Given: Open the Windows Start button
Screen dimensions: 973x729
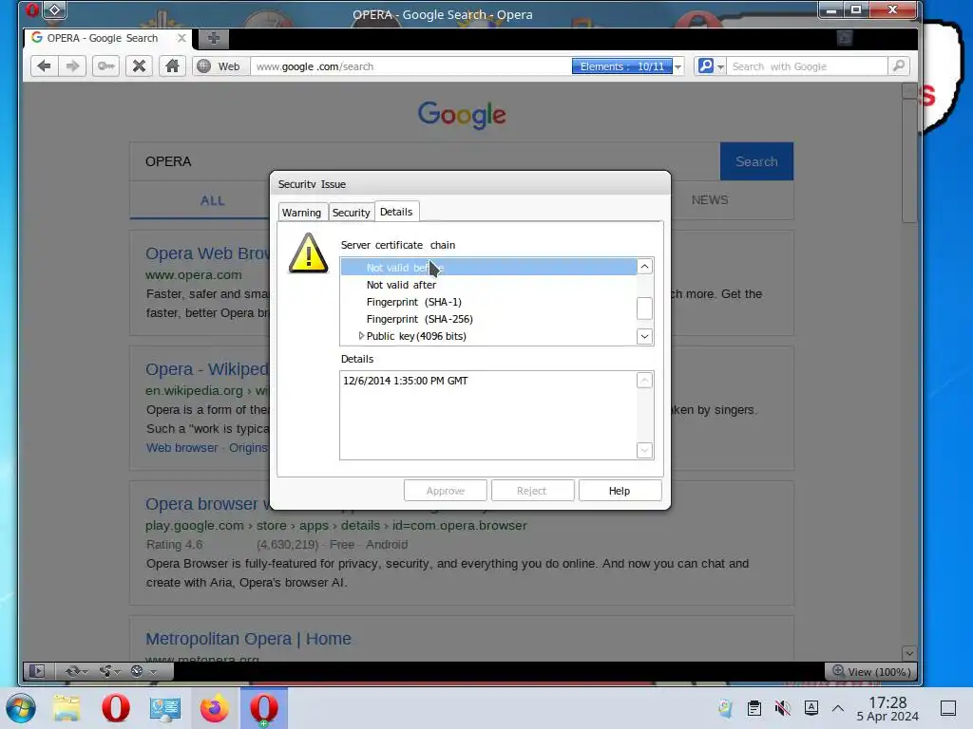Looking at the screenshot, I should [x=21, y=708].
